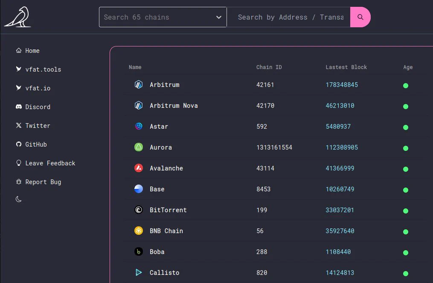This screenshot has height=283, width=433.
Task: Select Leave Feedback in sidebar
Action: 46,163
